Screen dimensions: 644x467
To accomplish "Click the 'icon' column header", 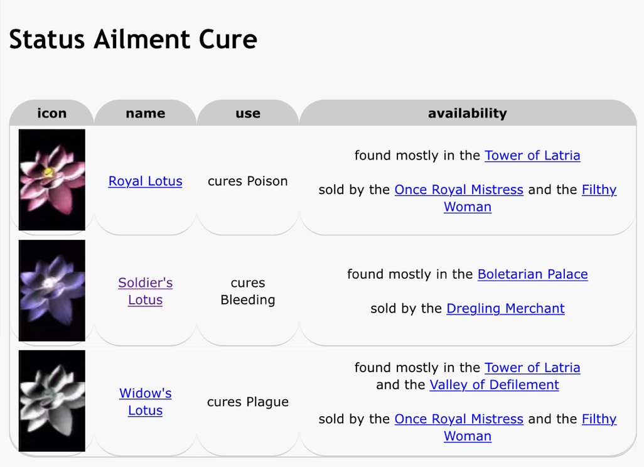I will point(51,113).
